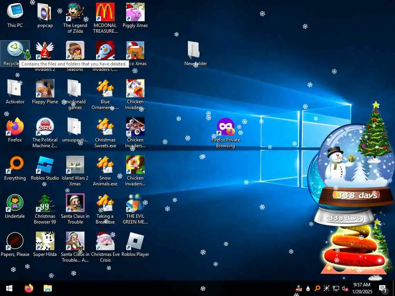This screenshot has height=296, width=395.
Task: Click the water drop tray icon
Action: pyautogui.click(x=308, y=288)
